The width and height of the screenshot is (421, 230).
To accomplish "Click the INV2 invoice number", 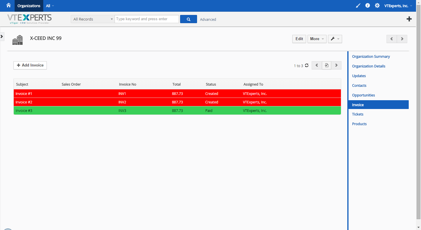I will coord(122,102).
